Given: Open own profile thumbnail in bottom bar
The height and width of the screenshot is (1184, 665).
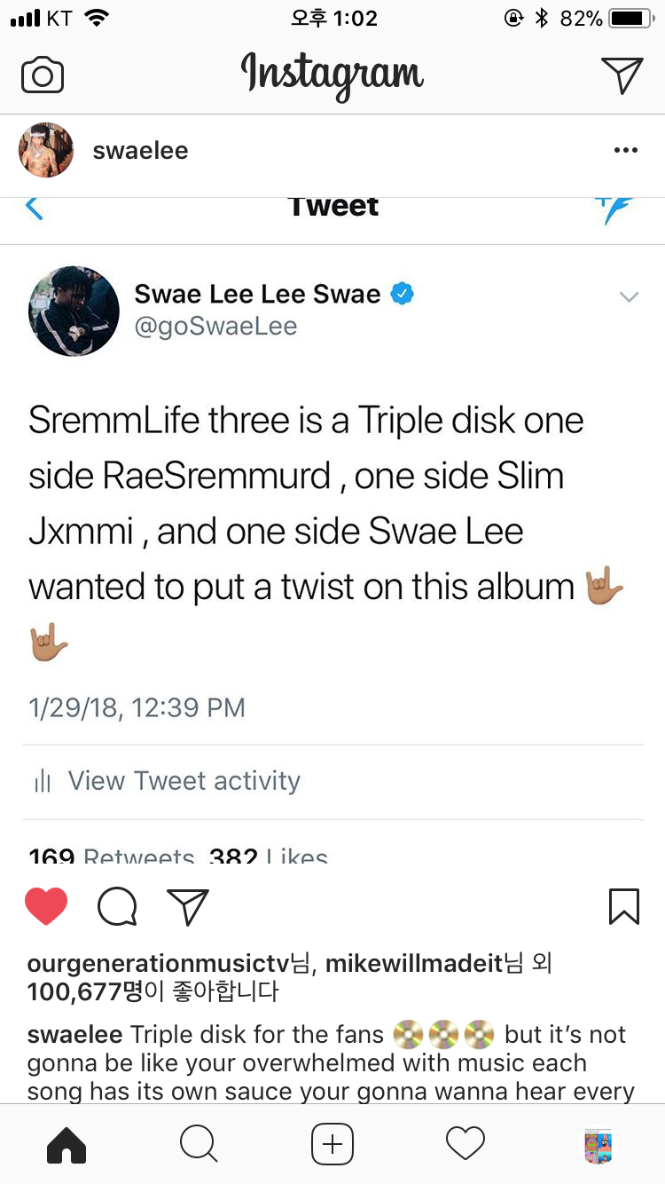Looking at the screenshot, I should tap(598, 1145).
